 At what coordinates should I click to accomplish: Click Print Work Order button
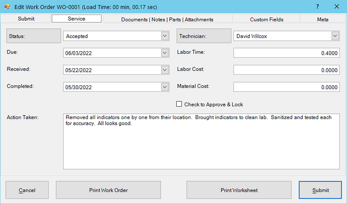[108, 190]
